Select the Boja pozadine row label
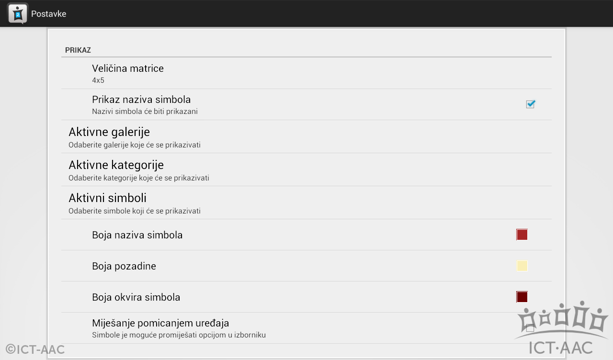Screen dimensions: 613x360 124,266
